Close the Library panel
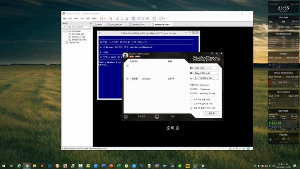300x169 pixels. click(x=90, y=23)
